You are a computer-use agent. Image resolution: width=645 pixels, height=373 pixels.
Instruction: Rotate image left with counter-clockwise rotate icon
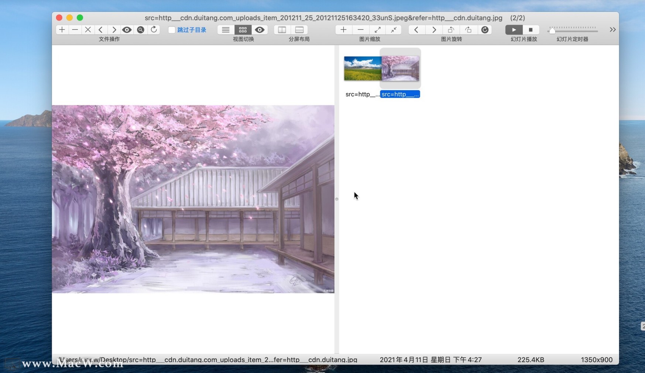coord(451,30)
